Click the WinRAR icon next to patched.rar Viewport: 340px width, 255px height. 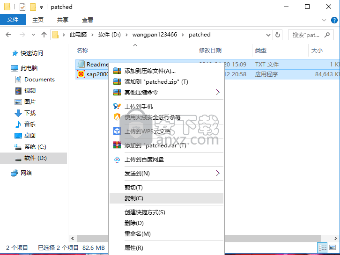pos(117,145)
